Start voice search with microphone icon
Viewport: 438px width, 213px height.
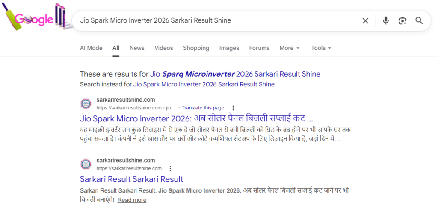coord(386,20)
